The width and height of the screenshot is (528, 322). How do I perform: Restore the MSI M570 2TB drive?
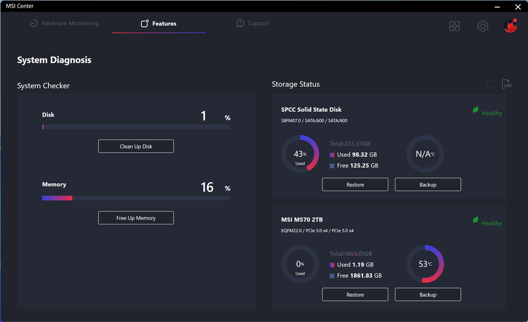(x=355, y=294)
